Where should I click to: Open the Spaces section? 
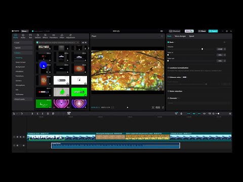[23, 48]
